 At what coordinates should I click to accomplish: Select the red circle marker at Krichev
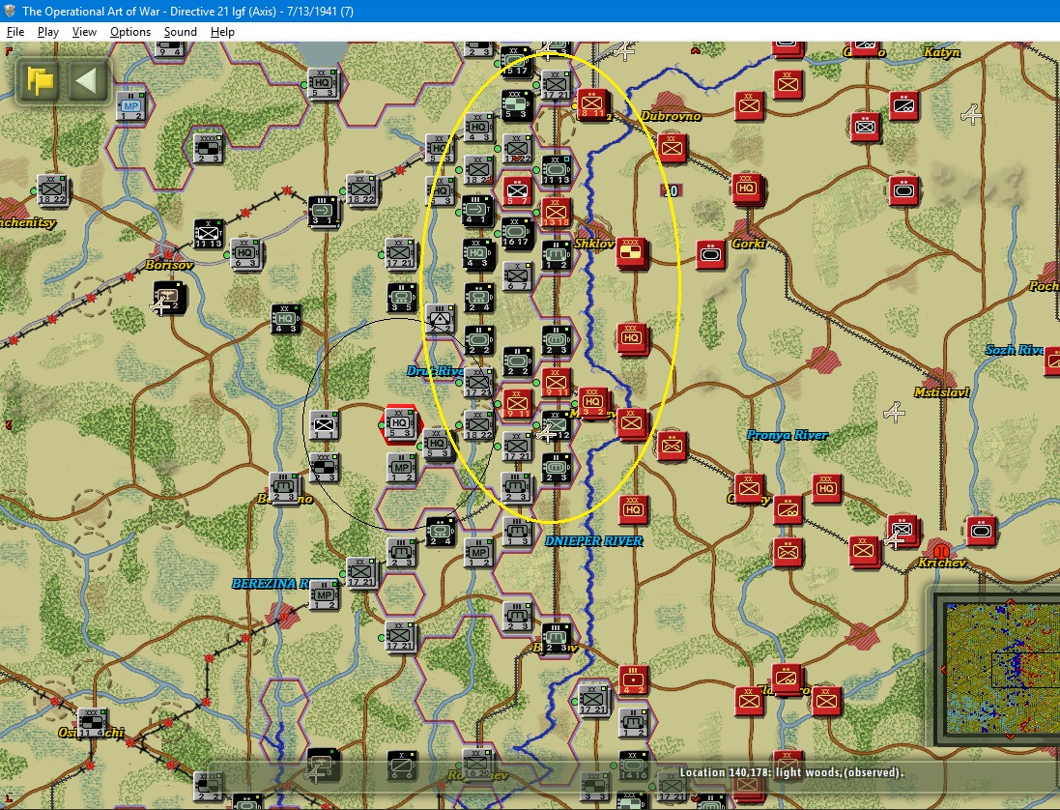tap(940, 550)
